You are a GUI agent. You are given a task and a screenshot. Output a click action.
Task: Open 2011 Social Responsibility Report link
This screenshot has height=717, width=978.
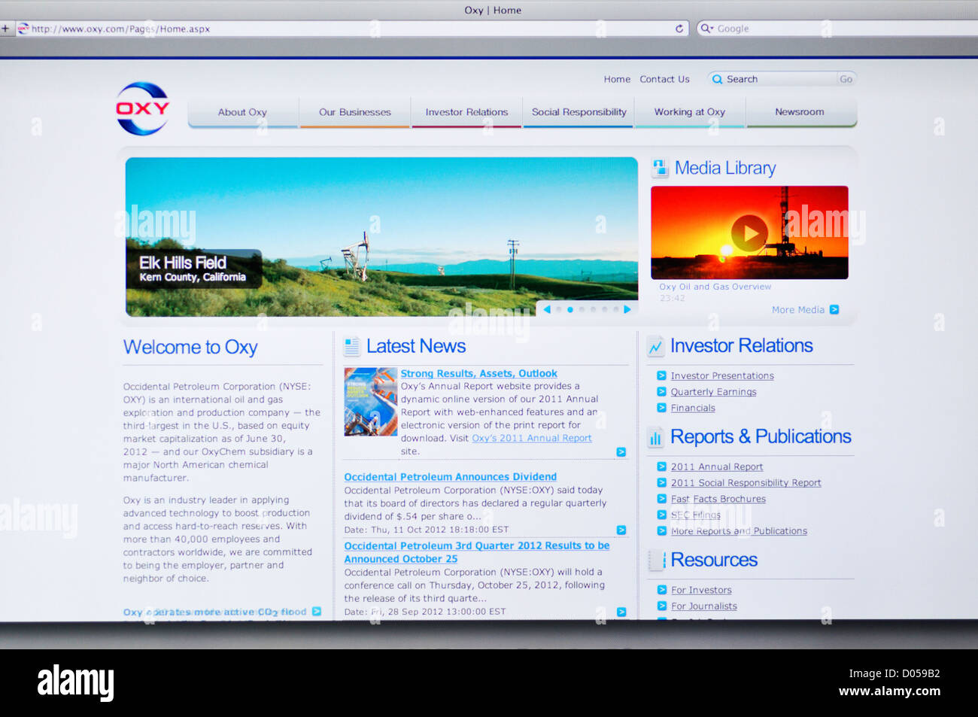[746, 483]
